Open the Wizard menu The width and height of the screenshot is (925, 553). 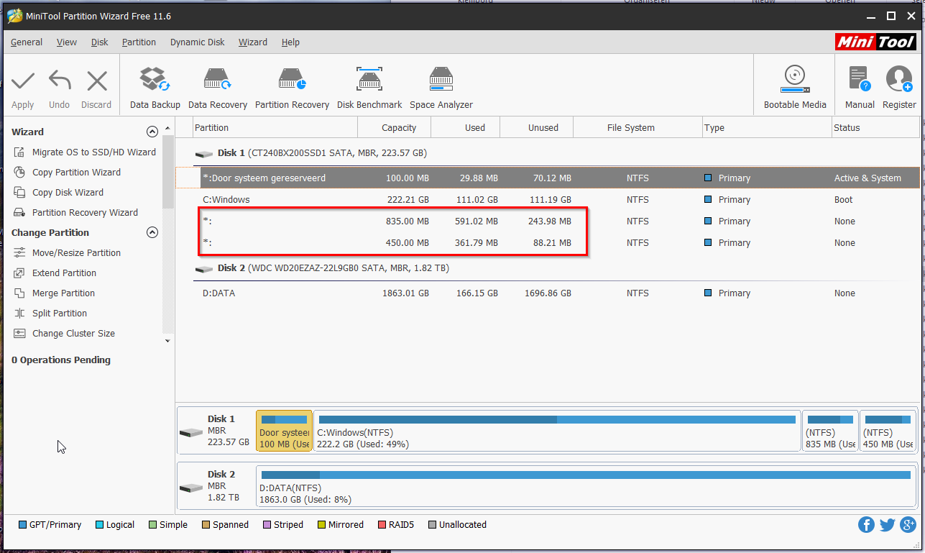(253, 42)
